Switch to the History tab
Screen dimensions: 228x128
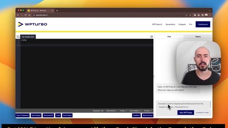point(198,37)
